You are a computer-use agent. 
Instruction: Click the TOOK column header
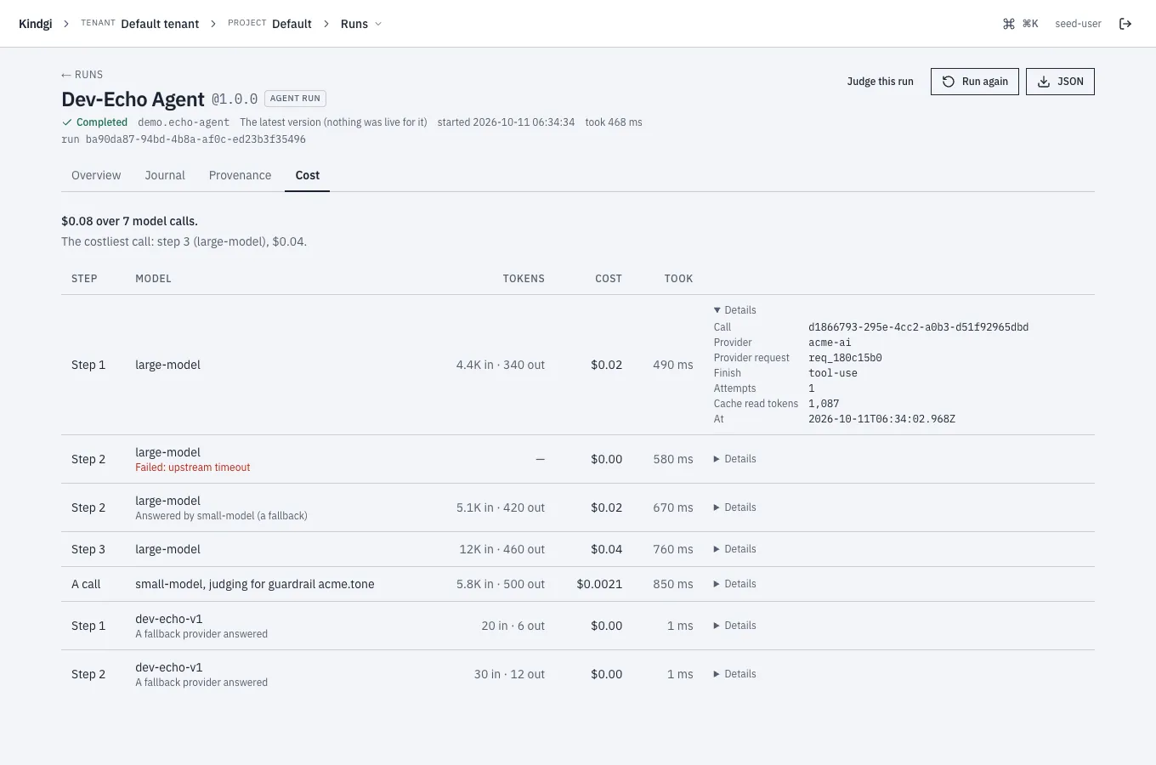(x=678, y=279)
